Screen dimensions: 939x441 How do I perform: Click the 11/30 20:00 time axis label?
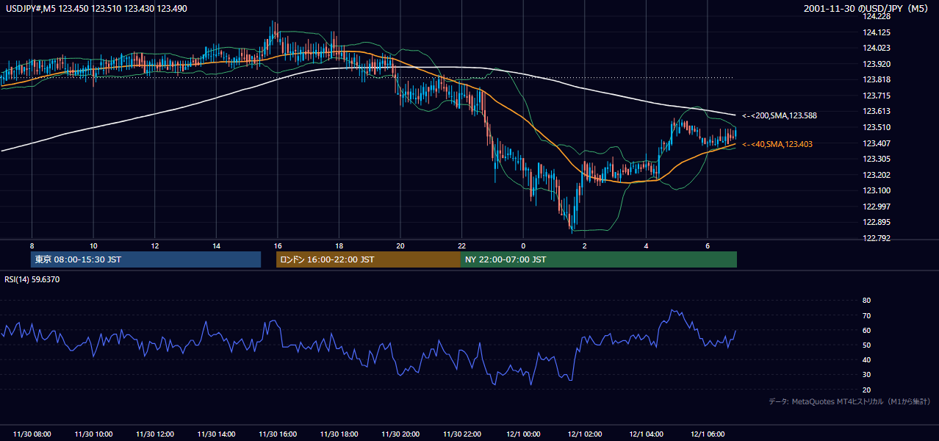400,434
